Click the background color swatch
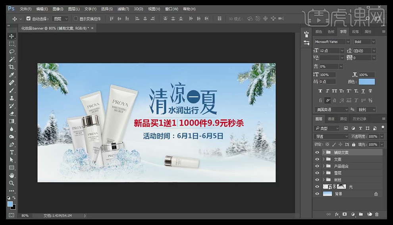393x225 pixels. (x=14, y=207)
